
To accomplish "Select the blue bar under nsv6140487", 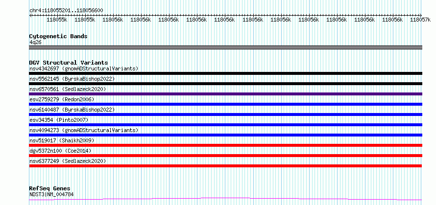I will pyautogui.click(x=225, y=114).
